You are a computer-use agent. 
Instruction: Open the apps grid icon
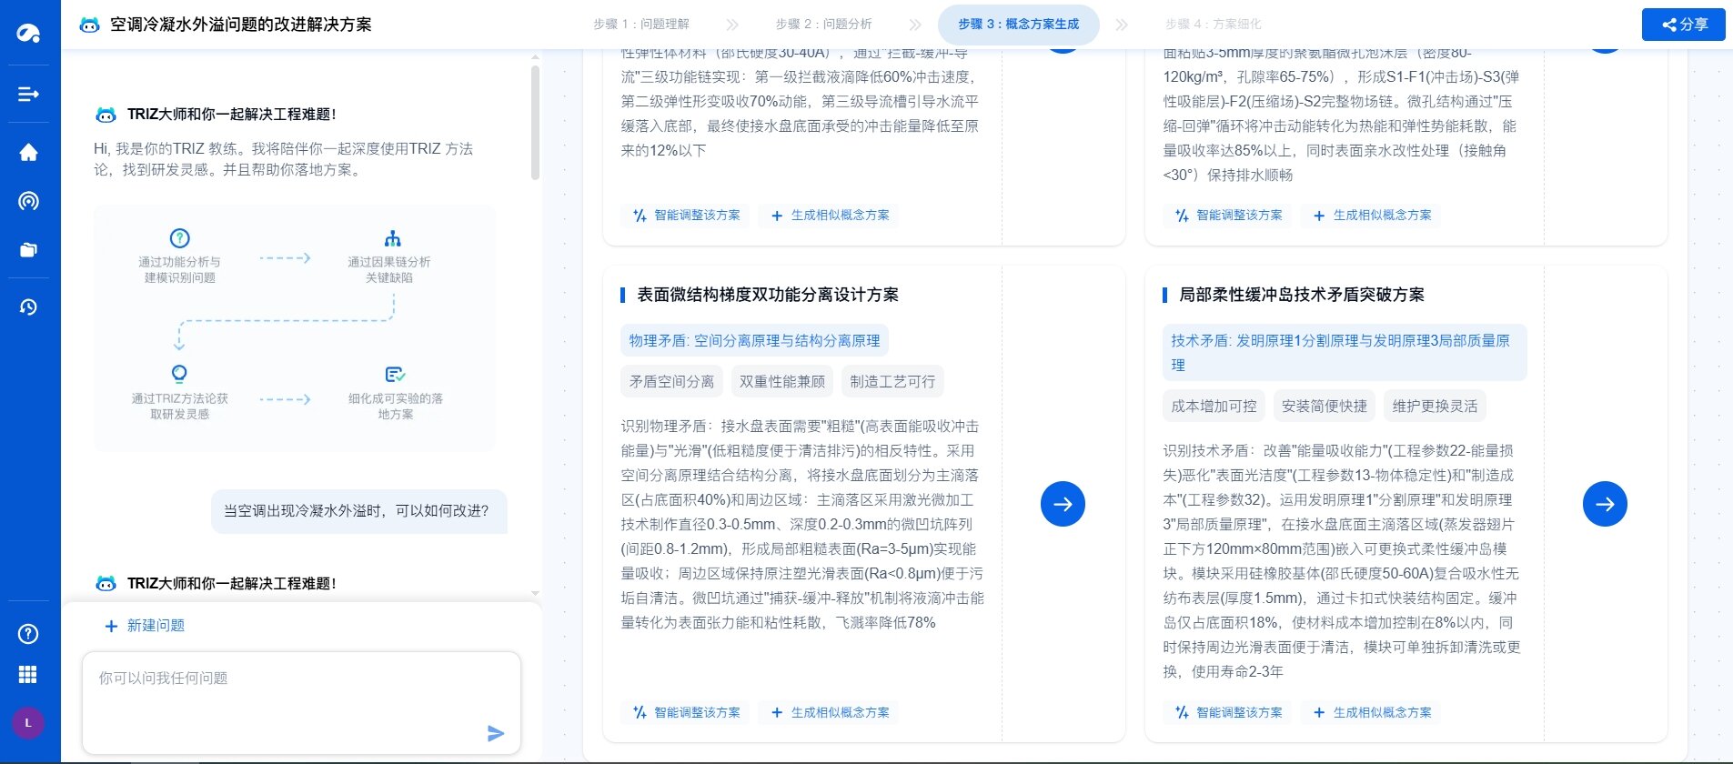pyautogui.click(x=28, y=674)
